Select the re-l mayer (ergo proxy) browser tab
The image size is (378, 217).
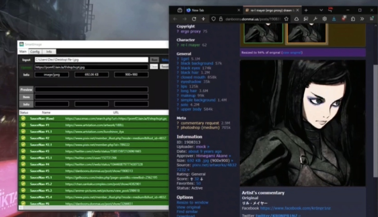tap(272, 10)
